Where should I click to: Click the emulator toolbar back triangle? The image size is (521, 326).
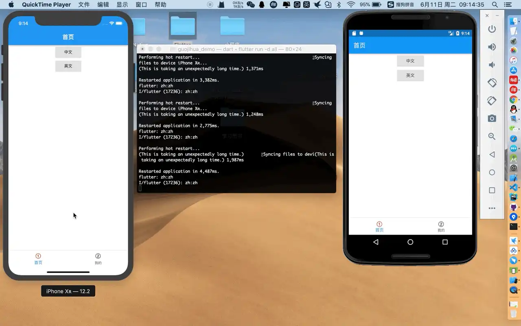[x=492, y=154]
